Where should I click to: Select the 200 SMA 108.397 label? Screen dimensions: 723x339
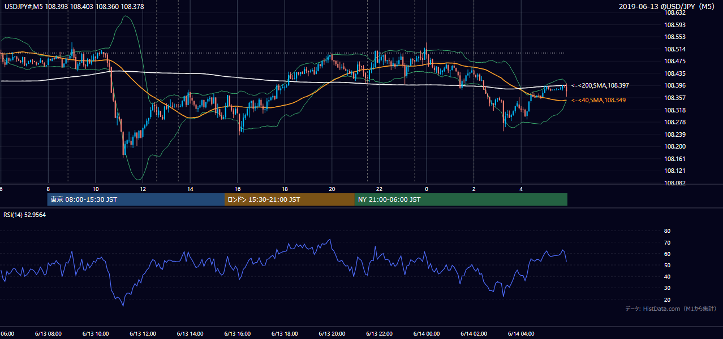[600, 85]
